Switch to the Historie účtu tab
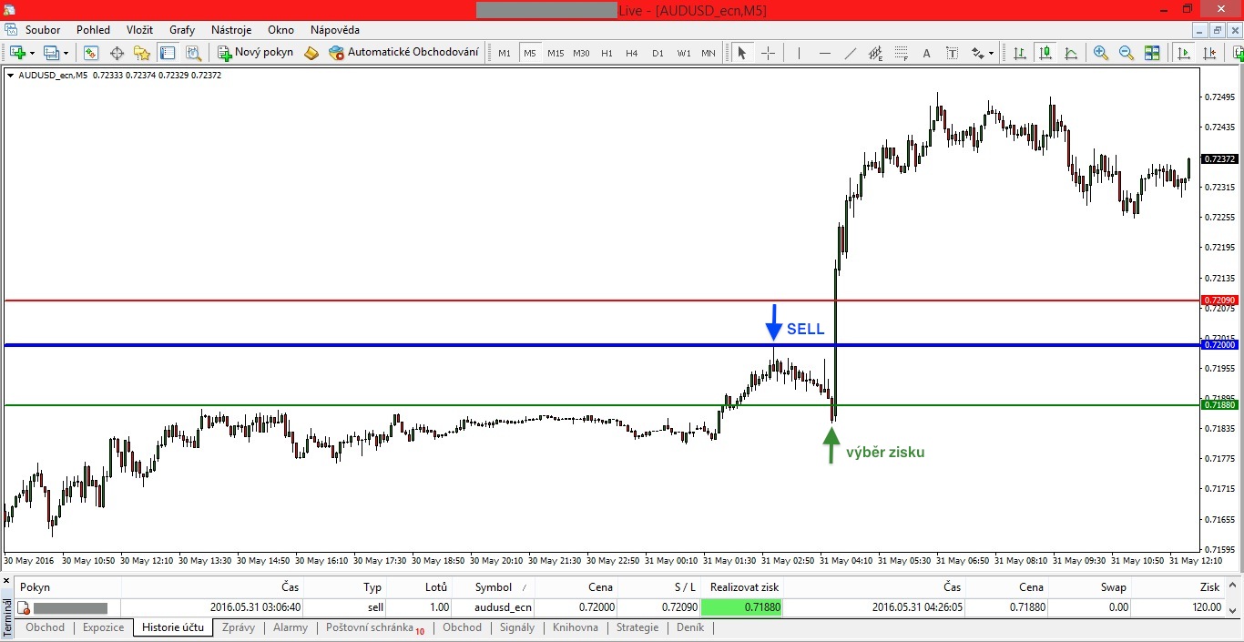 173,627
